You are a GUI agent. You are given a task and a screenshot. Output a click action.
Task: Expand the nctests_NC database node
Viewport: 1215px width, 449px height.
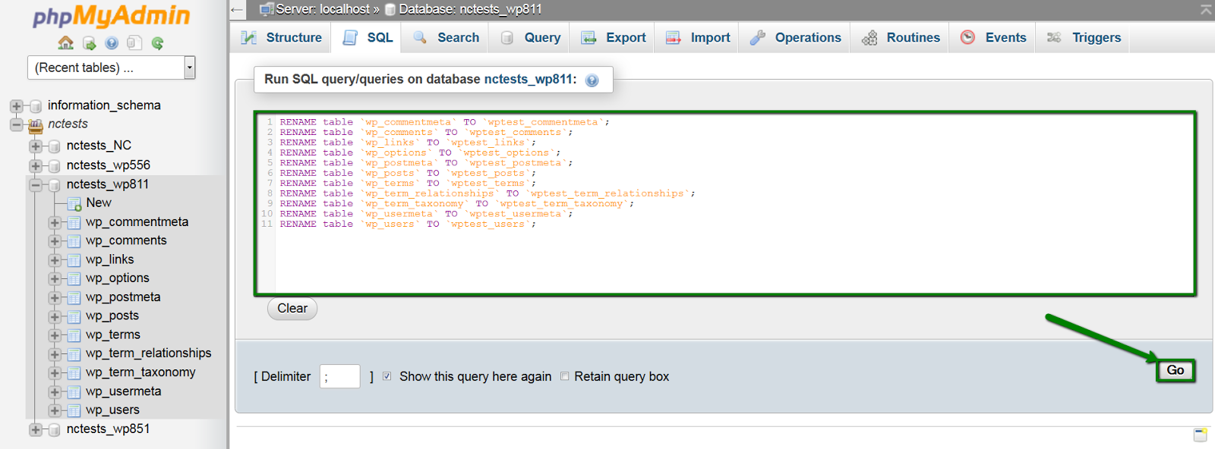coord(35,146)
